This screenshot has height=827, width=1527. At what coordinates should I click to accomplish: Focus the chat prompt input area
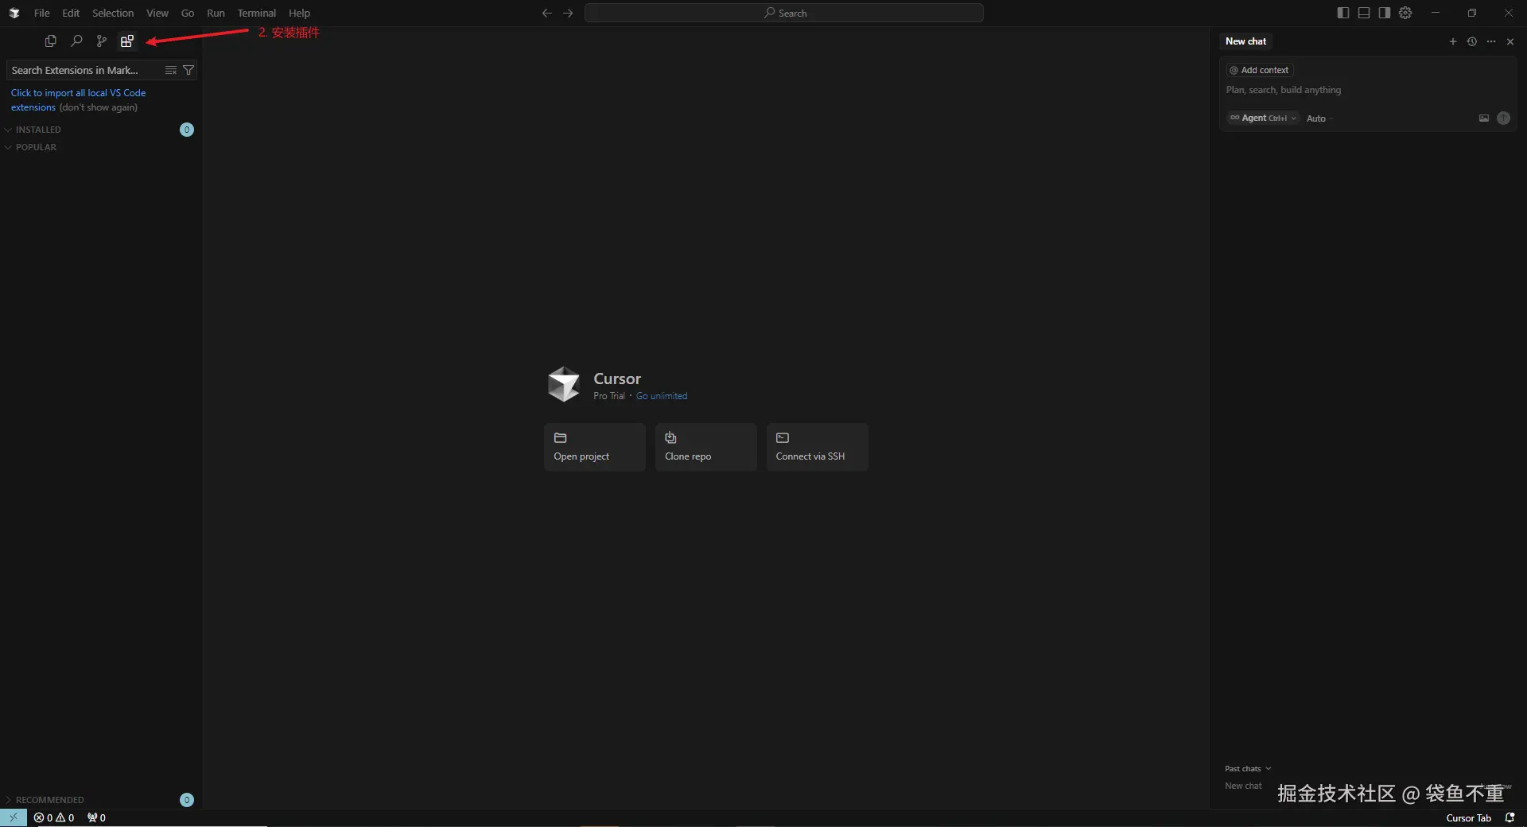[x=1367, y=90]
